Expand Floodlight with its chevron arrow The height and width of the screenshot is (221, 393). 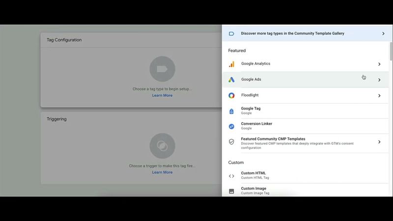(379, 95)
